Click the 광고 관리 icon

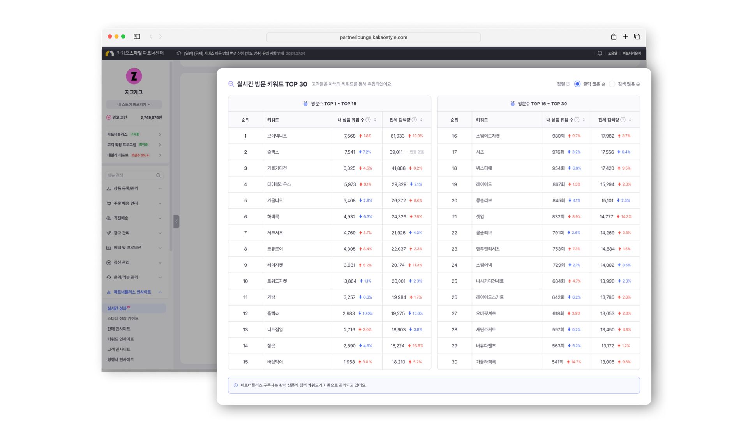click(109, 233)
